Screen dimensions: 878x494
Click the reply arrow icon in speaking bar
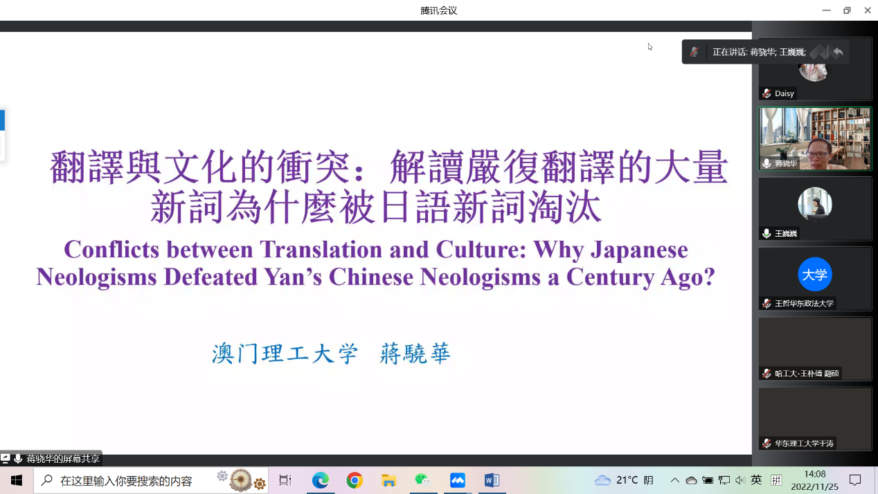(x=838, y=52)
